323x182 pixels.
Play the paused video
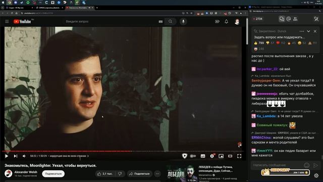click(7, 156)
